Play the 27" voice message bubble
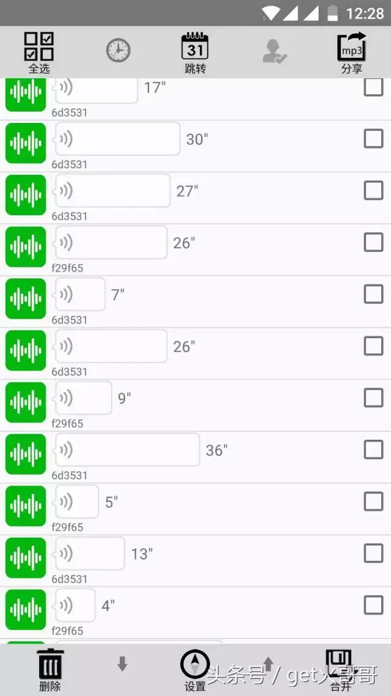Image resolution: width=391 pixels, height=696 pixels. (x=113, y=191)
